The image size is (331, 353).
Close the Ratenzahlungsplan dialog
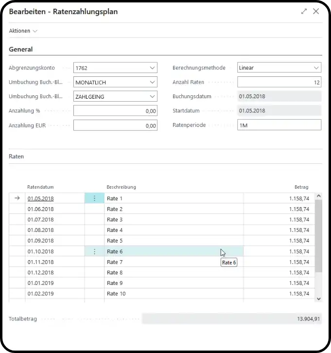tap(316, 11)
